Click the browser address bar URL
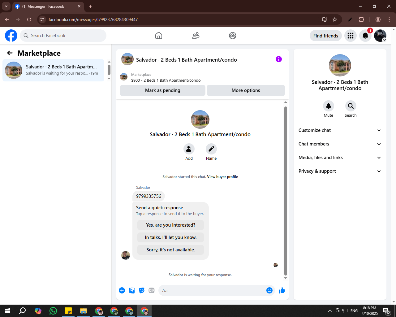The height and width of the screenshot is (317, 396). coord(93,20)
